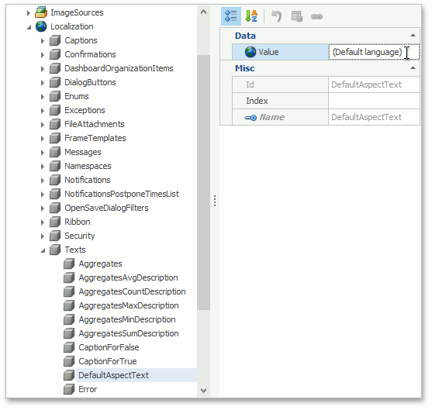Expand the OpenSaveDialogFilters node
Screen dimensions: 432x410
pyautogui.click(x=43, y=208)
